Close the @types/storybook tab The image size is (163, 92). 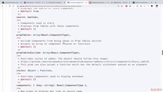(x=108, y=3)
